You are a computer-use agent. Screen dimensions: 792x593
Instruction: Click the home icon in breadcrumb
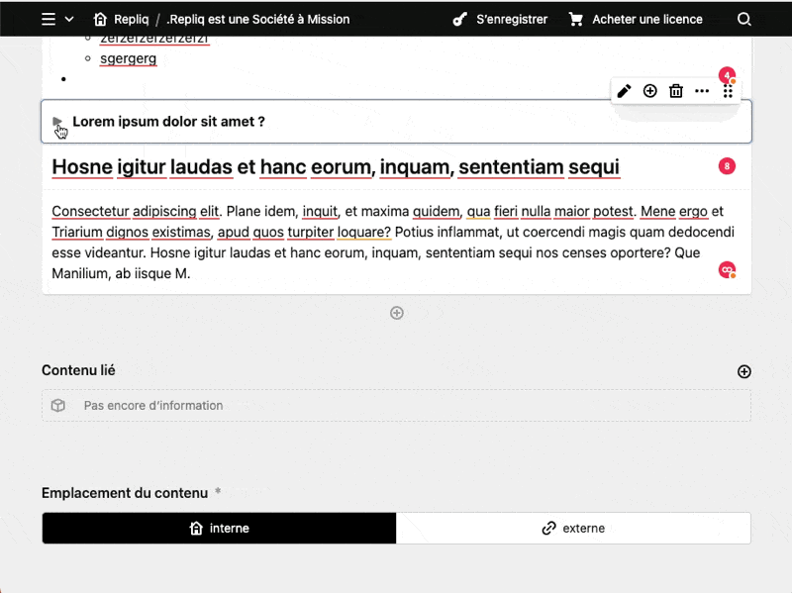(x=100, y=19)
